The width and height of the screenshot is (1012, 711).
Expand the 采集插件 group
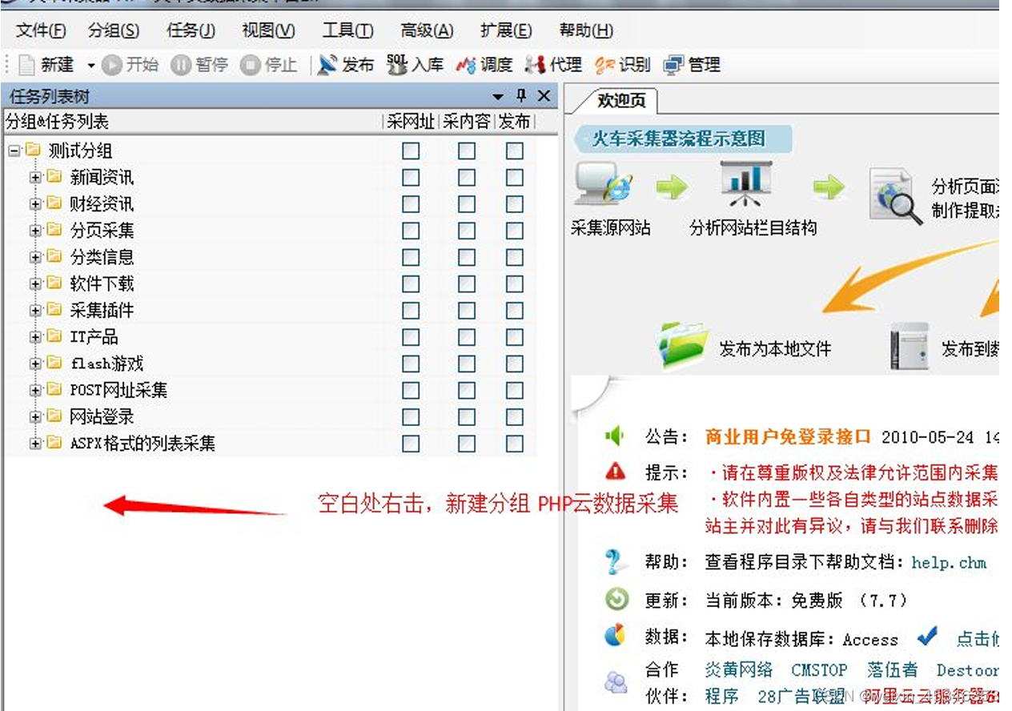[35, 311]
